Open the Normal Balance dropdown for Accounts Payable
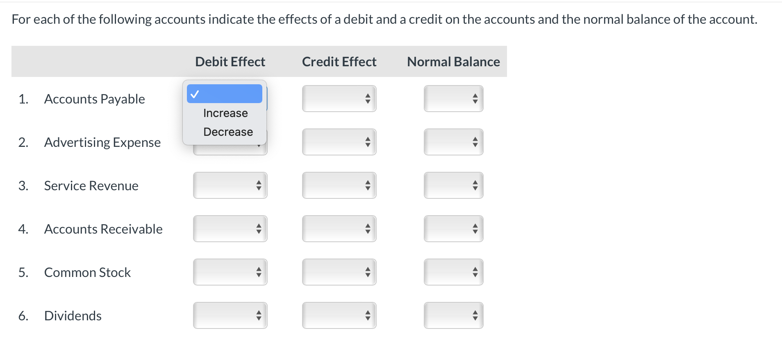Screen dimensions: 782x360 tap(453, 98)
